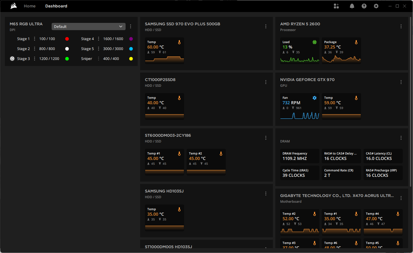413x253 pixels.
Task: Click Stage 5 blue color swatch
Action: coord(131,49)
